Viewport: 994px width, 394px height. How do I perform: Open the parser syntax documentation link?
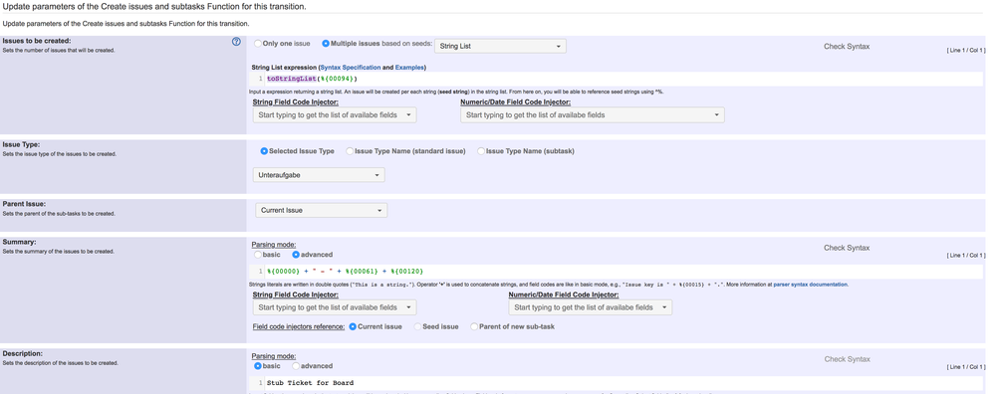click(x=810, y=285)
